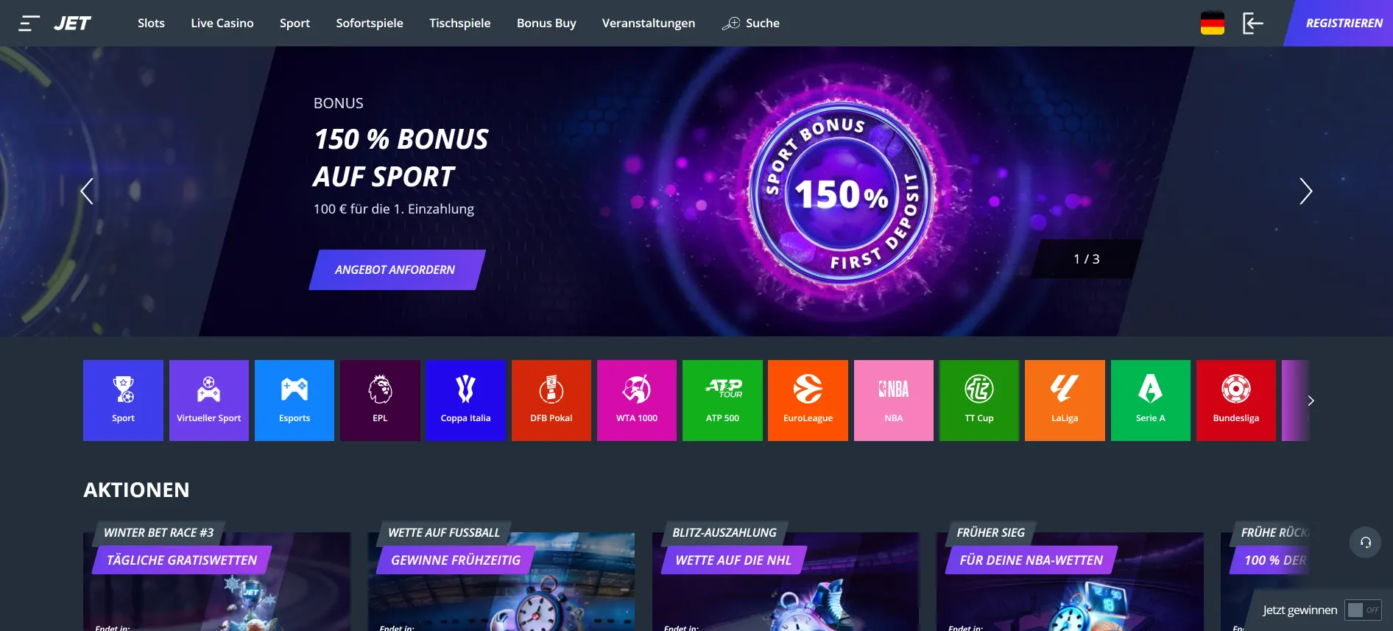The image size is (1393, 631).
Task: Toggle the Jetzt gewinnen switch
Action: (1364, 610)
